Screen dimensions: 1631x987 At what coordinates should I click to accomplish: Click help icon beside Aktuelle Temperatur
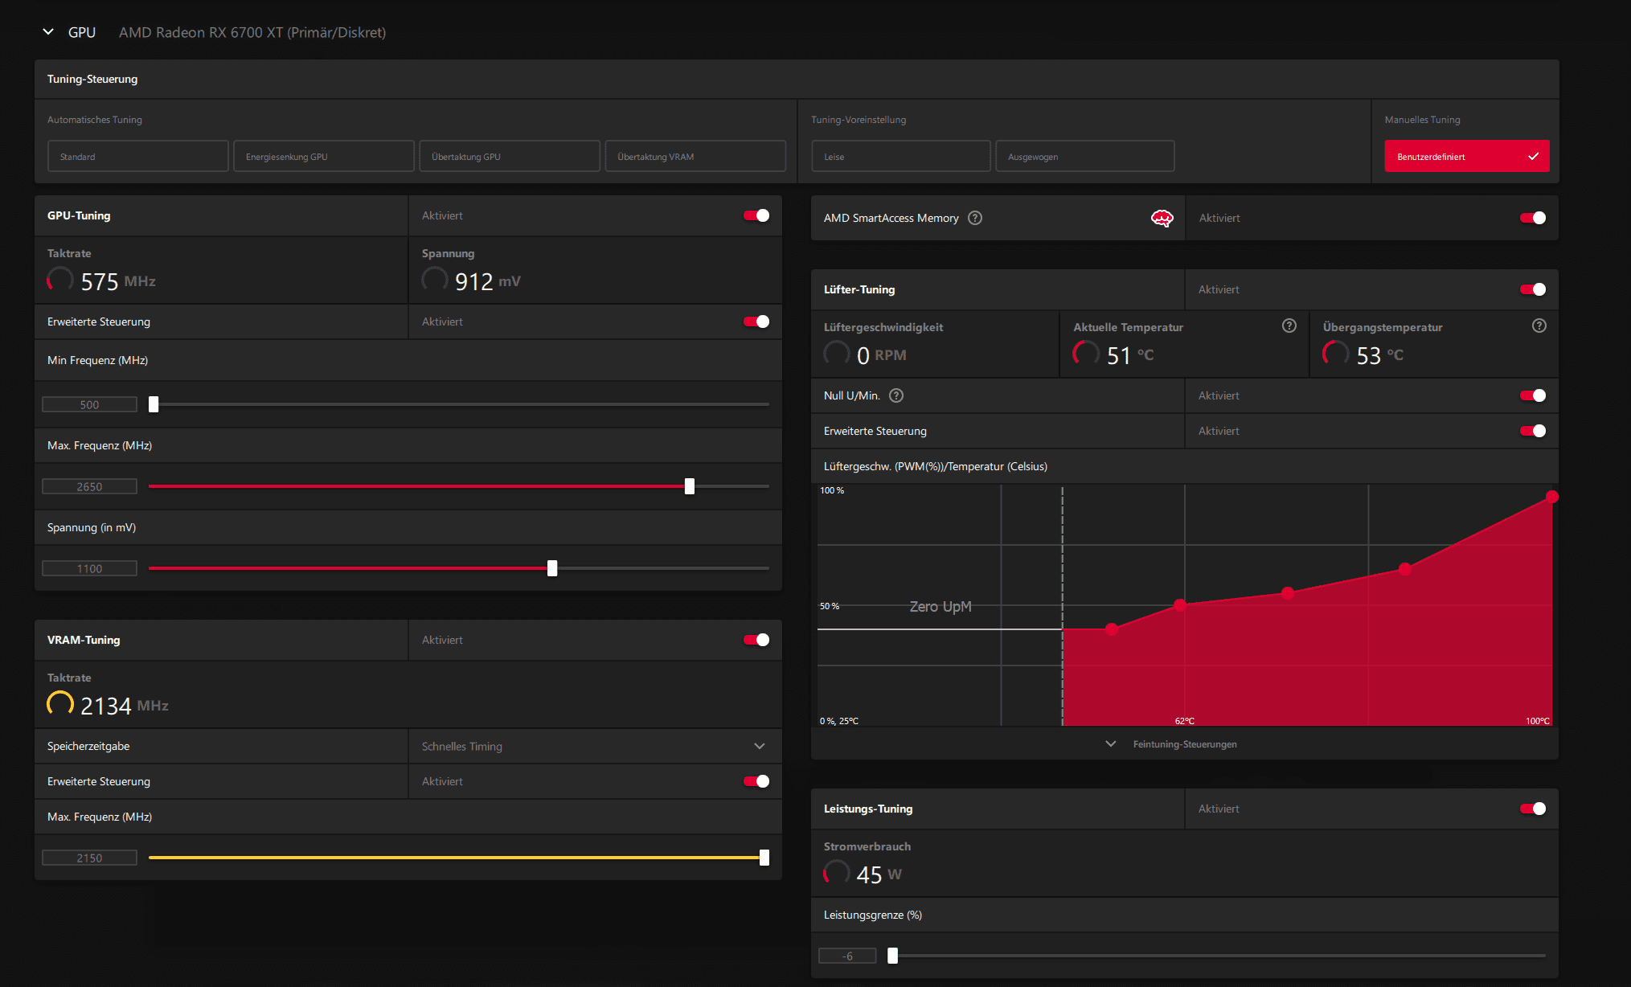click(1289, 326)
